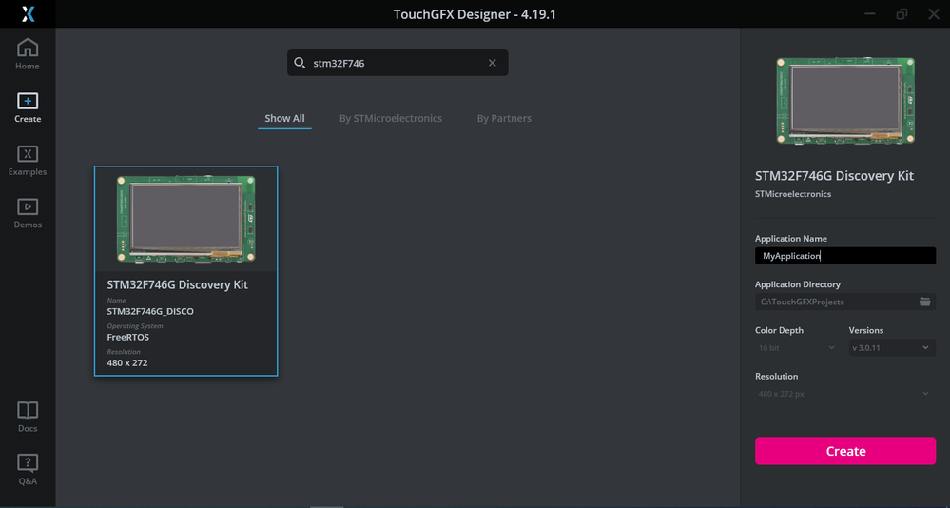Select the Create section icon
The height and width of the screenshot is (508, 950).
coord(28,101)
